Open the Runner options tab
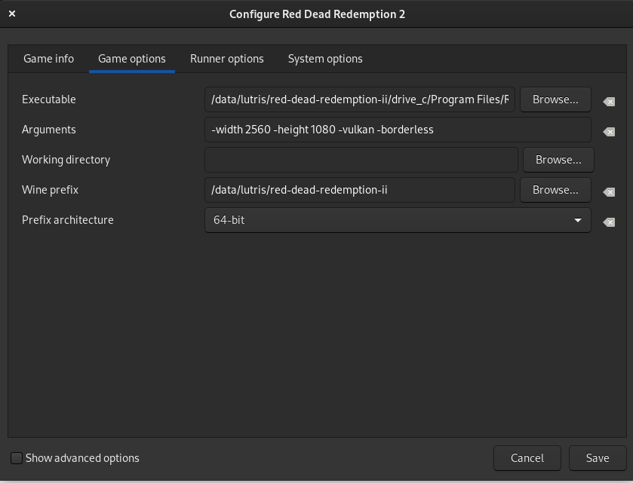633x483 pixels. point(226,59)
